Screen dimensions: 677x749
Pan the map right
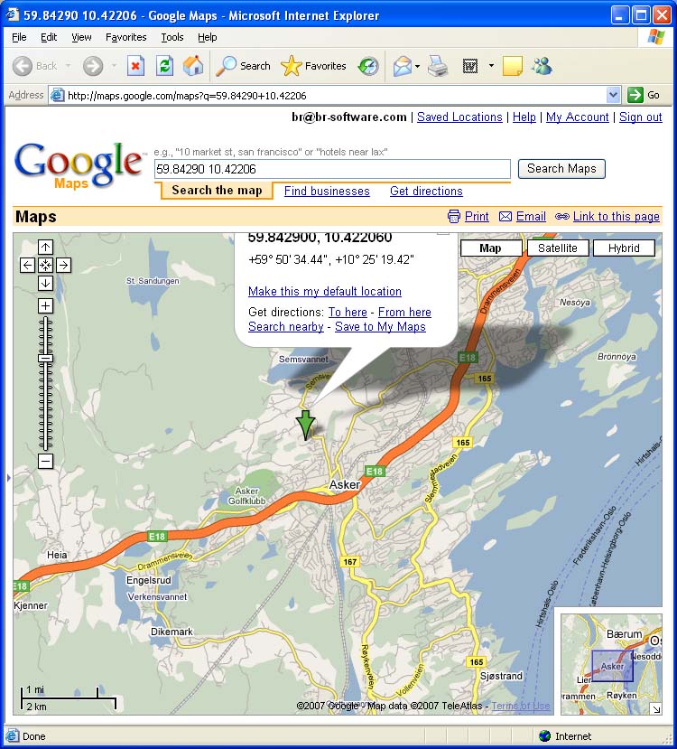pyautogui.click(x=63, y=265)
